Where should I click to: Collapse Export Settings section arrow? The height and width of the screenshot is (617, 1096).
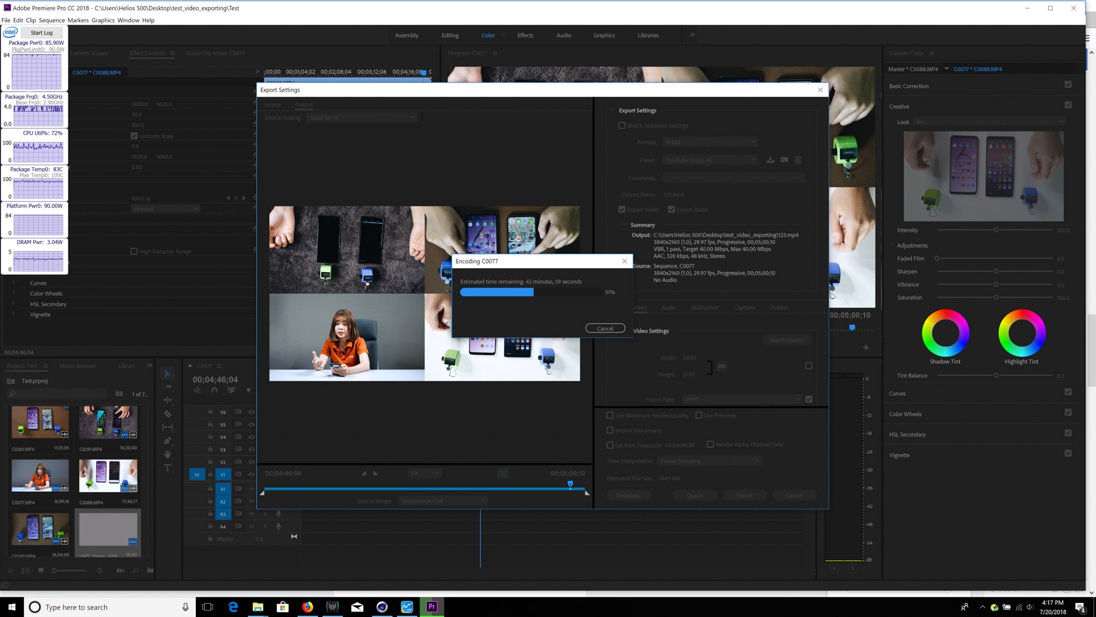[612, 110]
